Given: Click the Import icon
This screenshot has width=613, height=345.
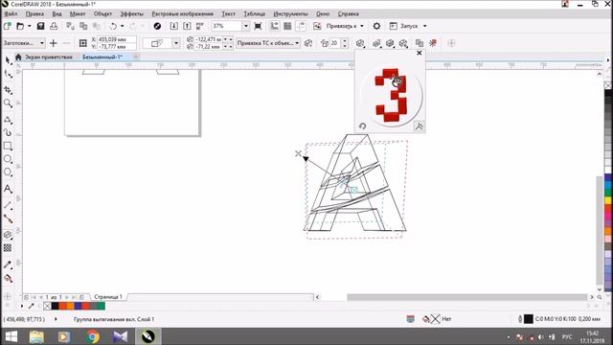Looking at the screenshot, I should tap(174, 26).
